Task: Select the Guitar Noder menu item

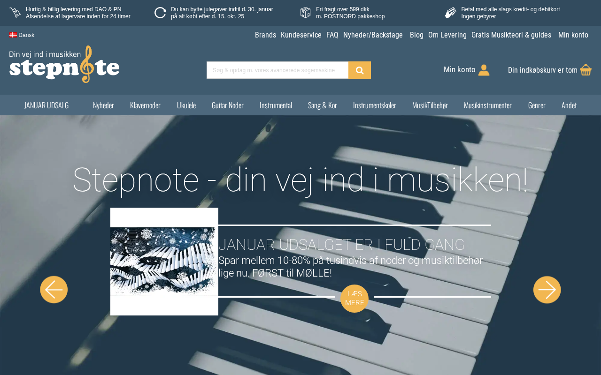Action: pyautogui.click(x=228, y=105)
